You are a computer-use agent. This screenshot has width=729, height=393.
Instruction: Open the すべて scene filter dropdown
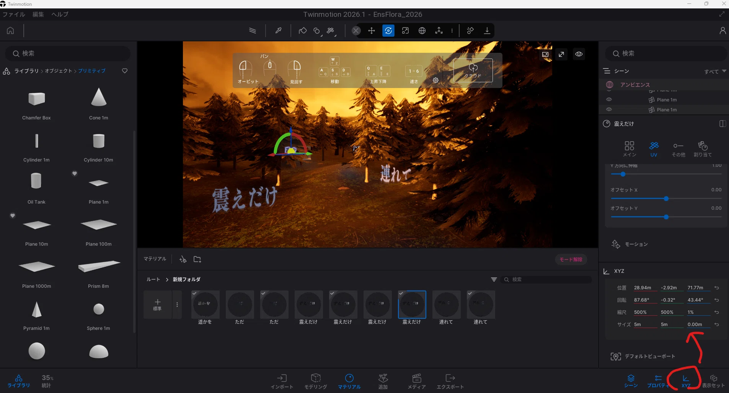[x=715, y=72]
